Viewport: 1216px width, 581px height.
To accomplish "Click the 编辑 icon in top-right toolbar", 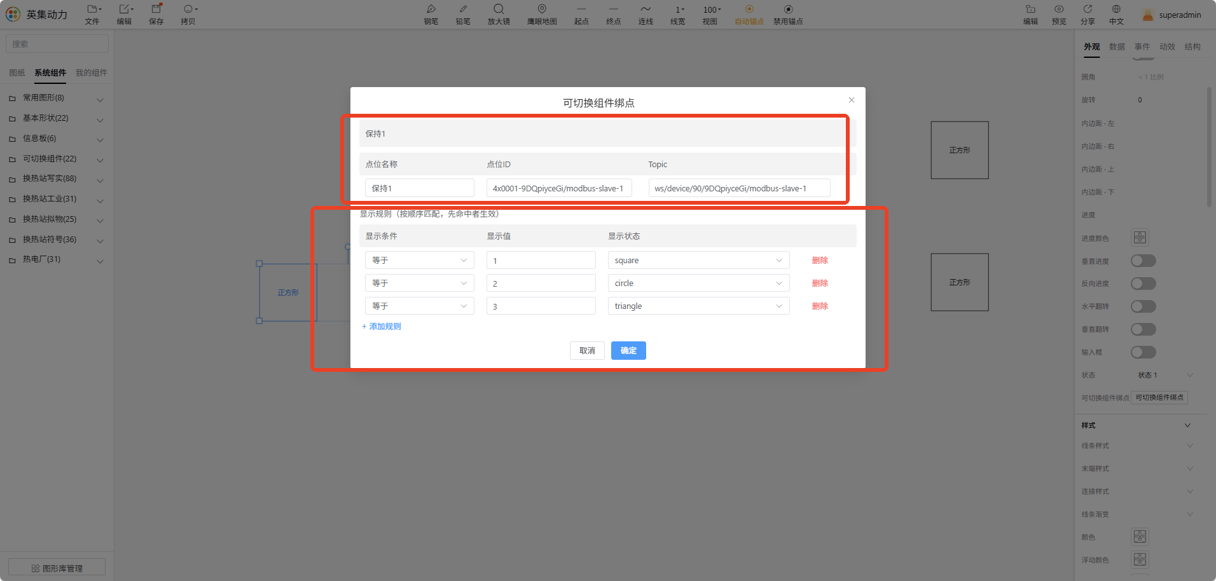I will 1030,9.
